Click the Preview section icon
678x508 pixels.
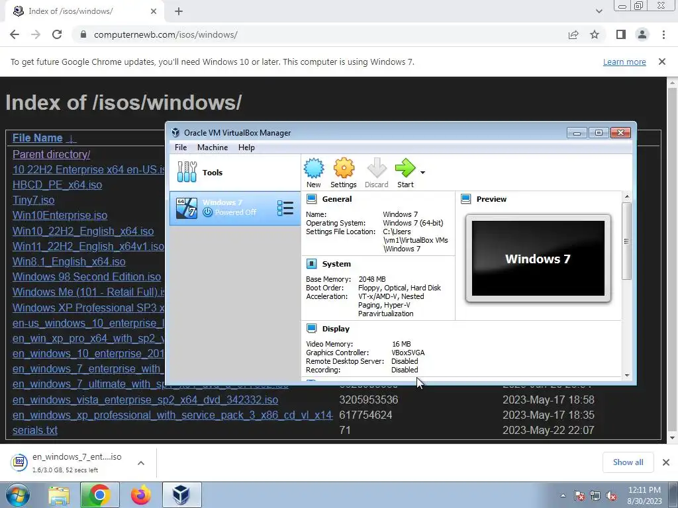click(465, 198)
